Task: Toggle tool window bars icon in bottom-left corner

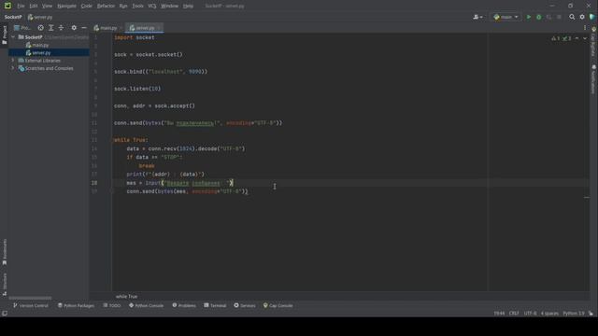Action: (x=5, y=314)
